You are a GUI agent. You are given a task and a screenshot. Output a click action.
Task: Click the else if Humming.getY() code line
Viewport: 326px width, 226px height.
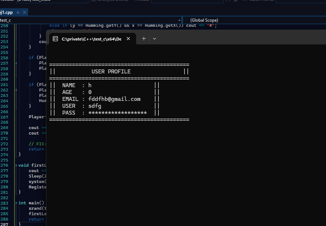tap(133, 26)
